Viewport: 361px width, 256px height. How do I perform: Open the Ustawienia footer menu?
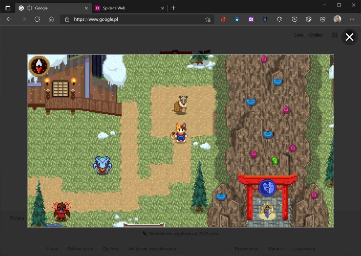pos(304,249)
